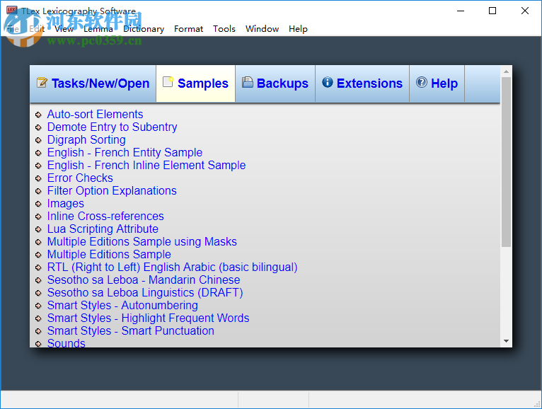This screenshot has width=542, height=409.
Task: Open Smart Styles - Smart Punctuation sample
Action: click(x=131, y=331)
